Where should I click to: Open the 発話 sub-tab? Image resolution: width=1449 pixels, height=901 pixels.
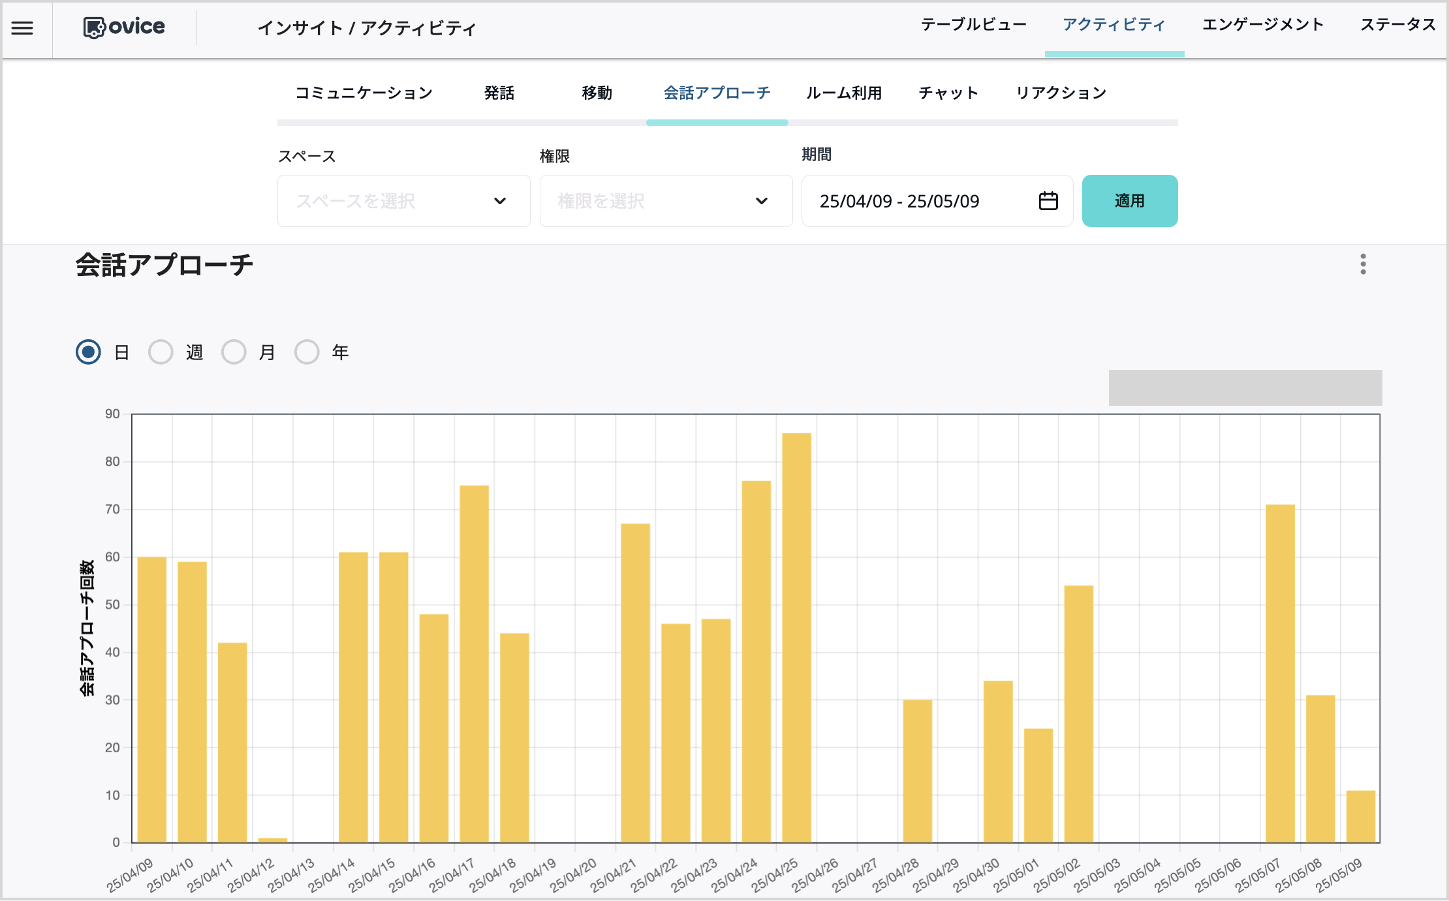[499, 93]
